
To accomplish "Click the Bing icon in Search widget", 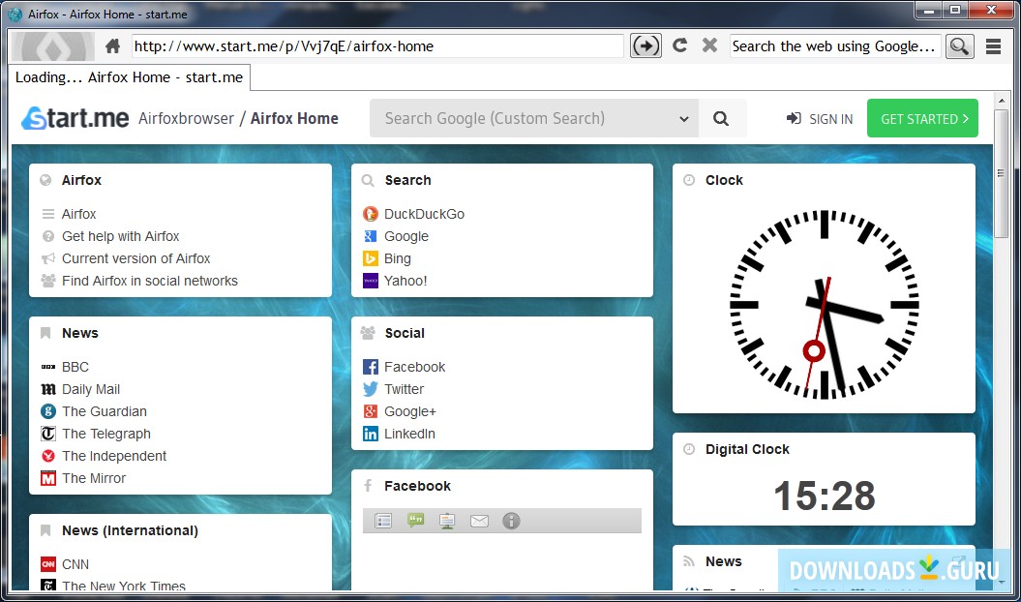I will coord(371,258).
